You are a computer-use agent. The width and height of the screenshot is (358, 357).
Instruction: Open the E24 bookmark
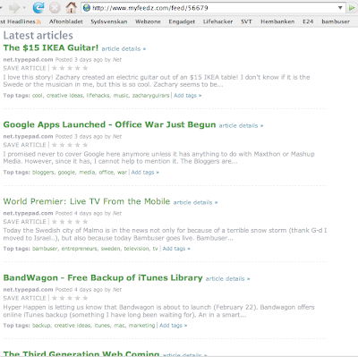point(308,21)
